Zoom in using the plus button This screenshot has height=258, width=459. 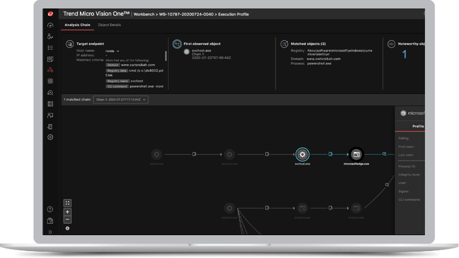[68, 212]
